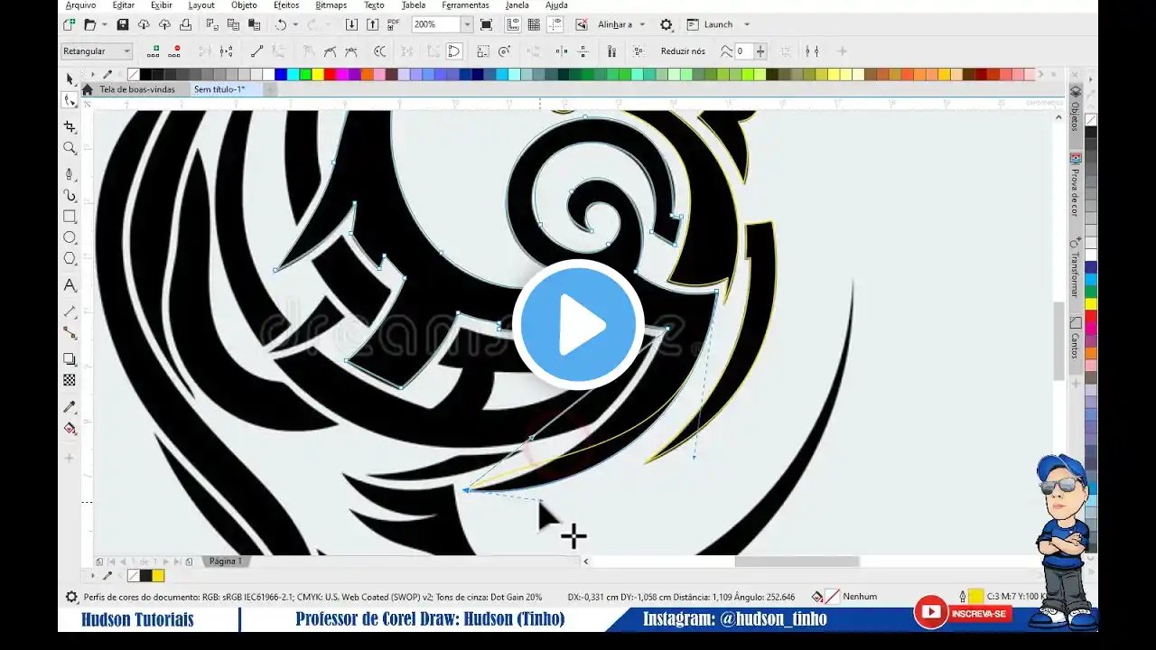This screenshot has height=650, width=1156.
Task: Toggle snapping off
Action: point(581,24)
